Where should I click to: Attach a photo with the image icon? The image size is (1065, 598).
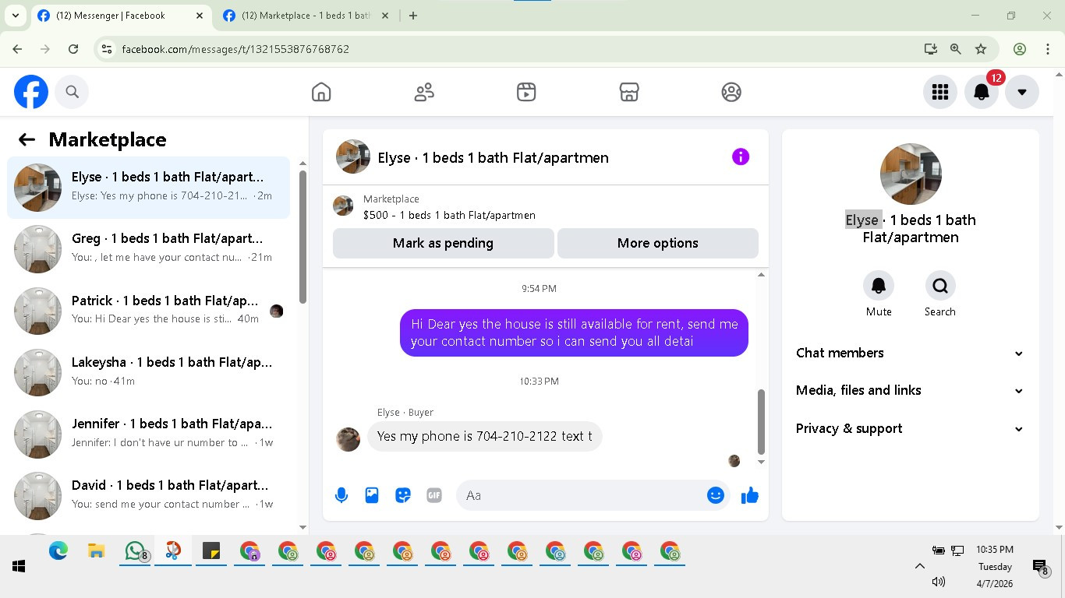[372, 495]
